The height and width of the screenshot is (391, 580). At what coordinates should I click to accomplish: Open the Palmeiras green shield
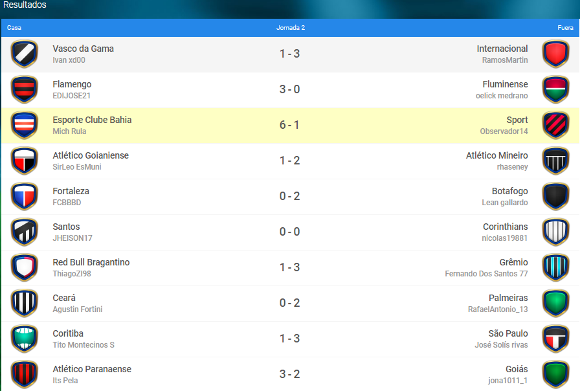click(x=555, y=304)
